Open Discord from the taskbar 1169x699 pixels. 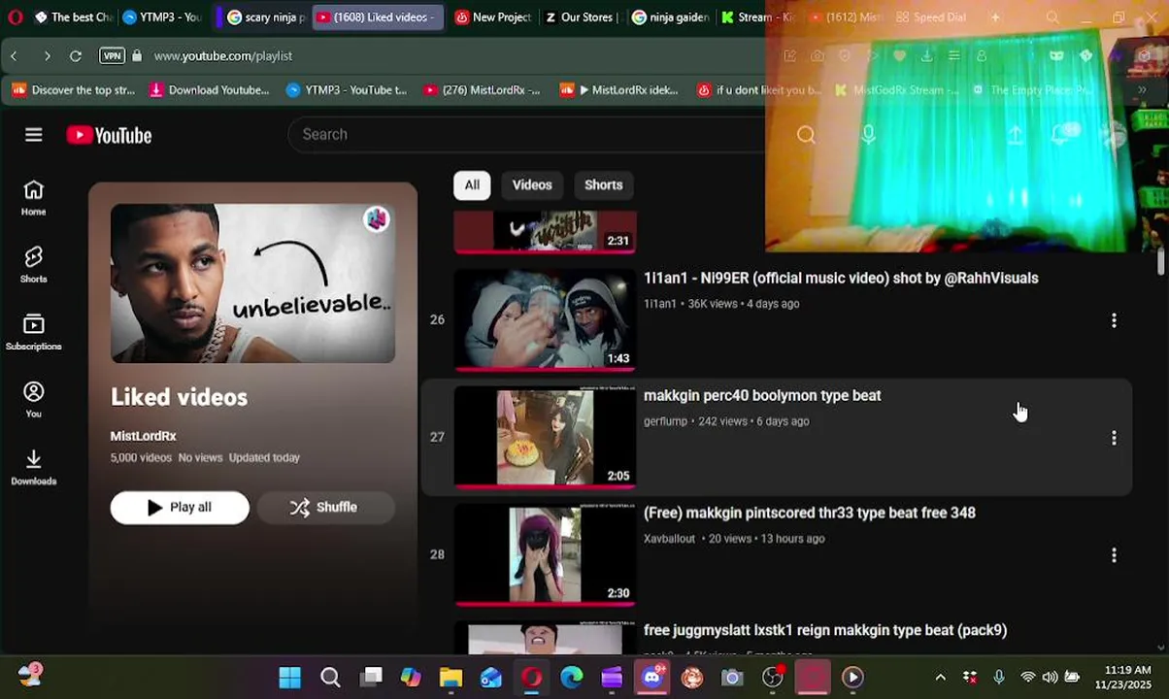point(651,678)
